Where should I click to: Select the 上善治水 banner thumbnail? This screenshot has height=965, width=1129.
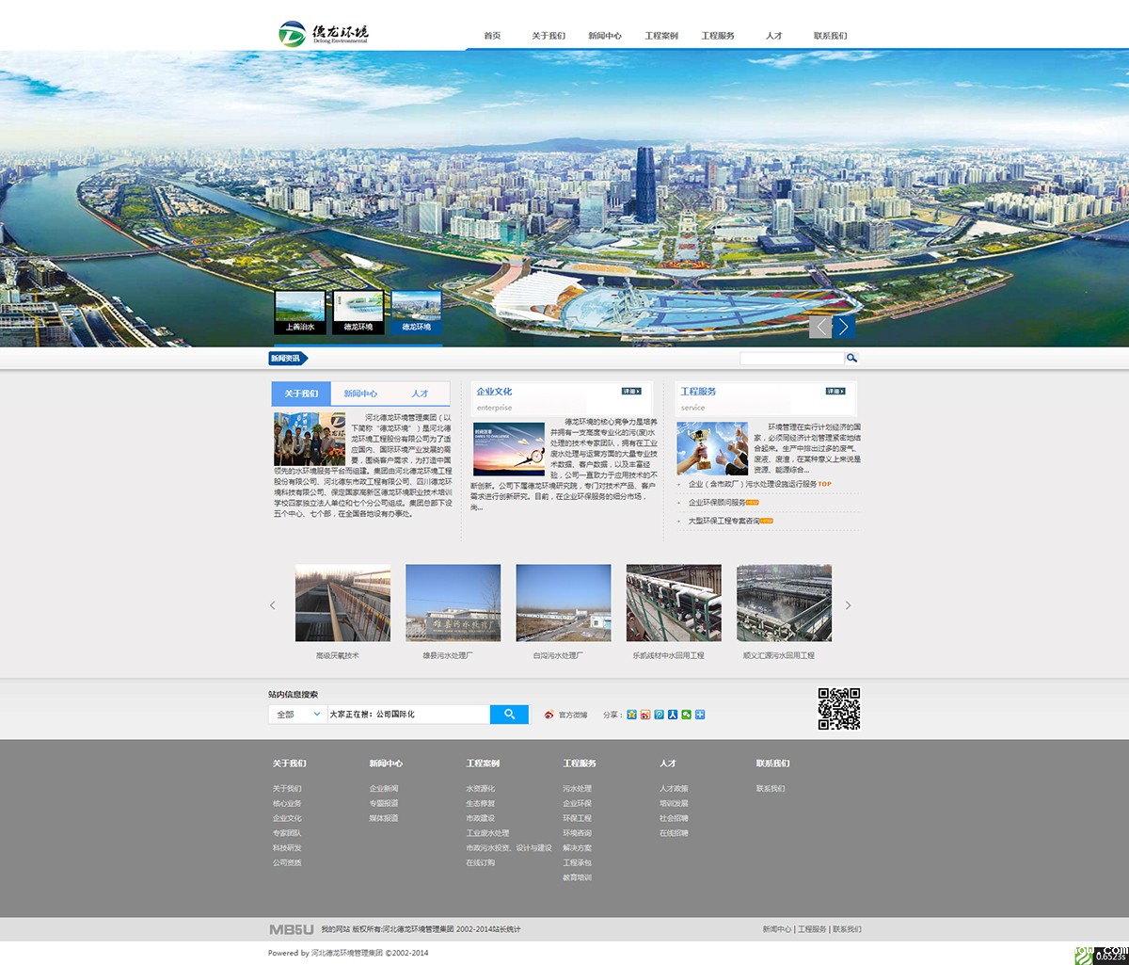300,313
